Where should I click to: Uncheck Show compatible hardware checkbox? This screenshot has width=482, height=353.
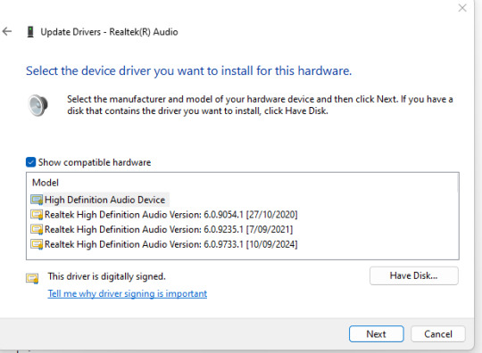pos(30,162)
